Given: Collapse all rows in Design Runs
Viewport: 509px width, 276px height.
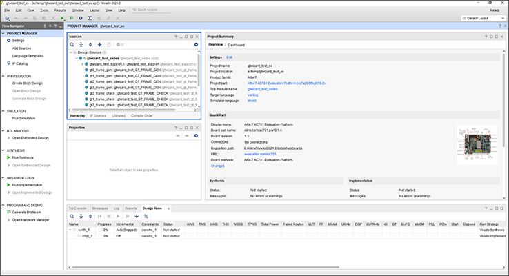Looking at the screenshot, I should 81,216.
